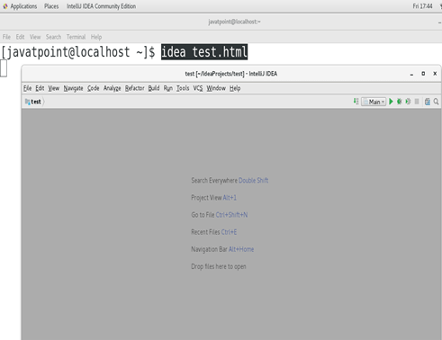
Task: Close the IntelliJ IDEA window
Action: click(x=435, y=74)
